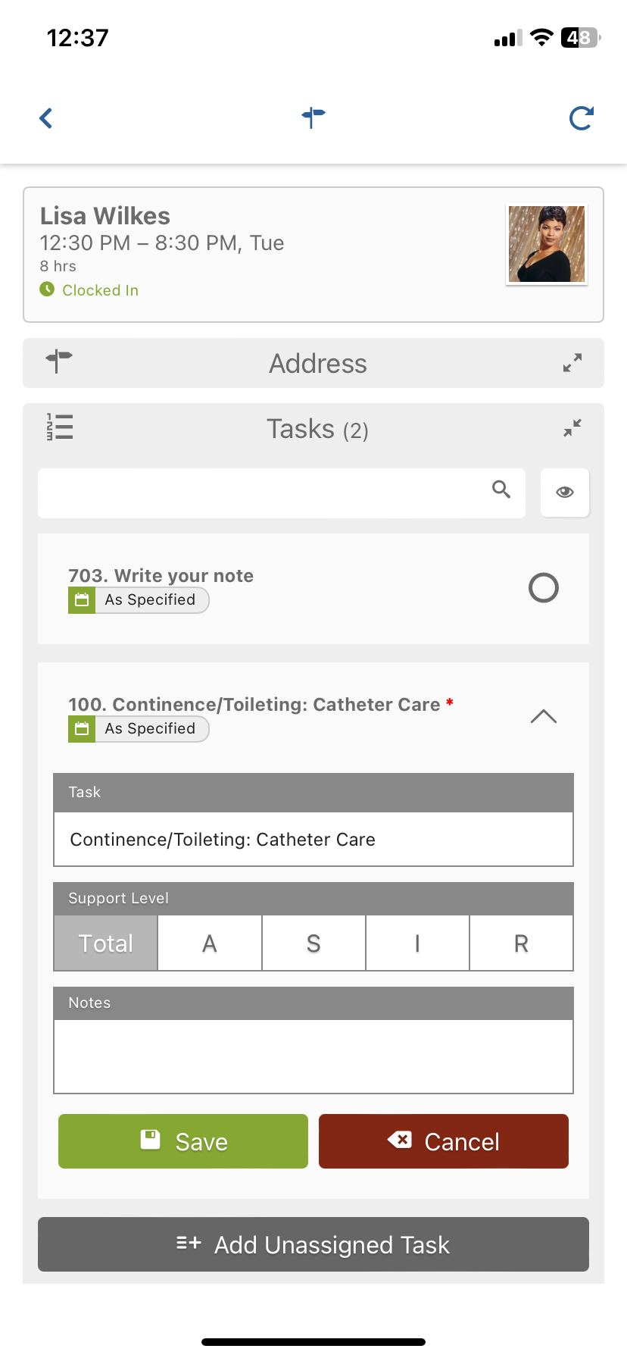Open Lisa Wilkes profile photo
627x1358 pixels.
tap(547, 244)
